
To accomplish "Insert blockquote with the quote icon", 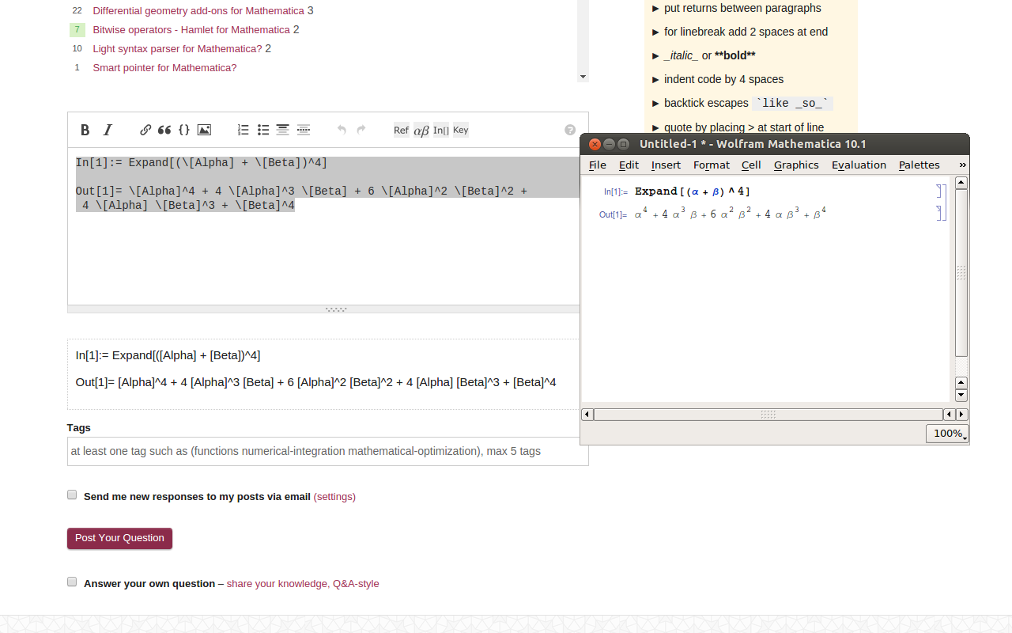I will 164,130.
